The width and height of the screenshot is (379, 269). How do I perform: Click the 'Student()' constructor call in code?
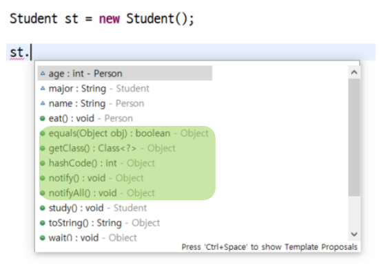(x=157, y=19)
